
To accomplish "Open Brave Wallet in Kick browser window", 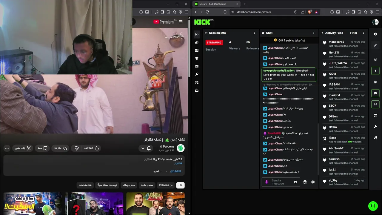I will pyautogui.click(x=359, y=12).
